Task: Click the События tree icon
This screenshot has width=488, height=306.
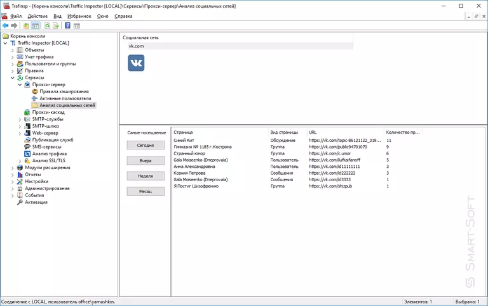Action: click(20, 195)
